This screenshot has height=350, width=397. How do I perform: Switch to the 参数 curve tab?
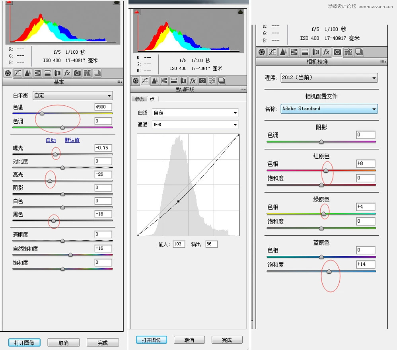pos(140,99)
